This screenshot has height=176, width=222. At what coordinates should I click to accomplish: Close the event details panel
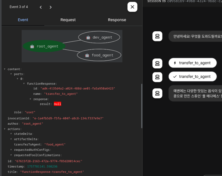pyautogui.click(x=132, y=7)
